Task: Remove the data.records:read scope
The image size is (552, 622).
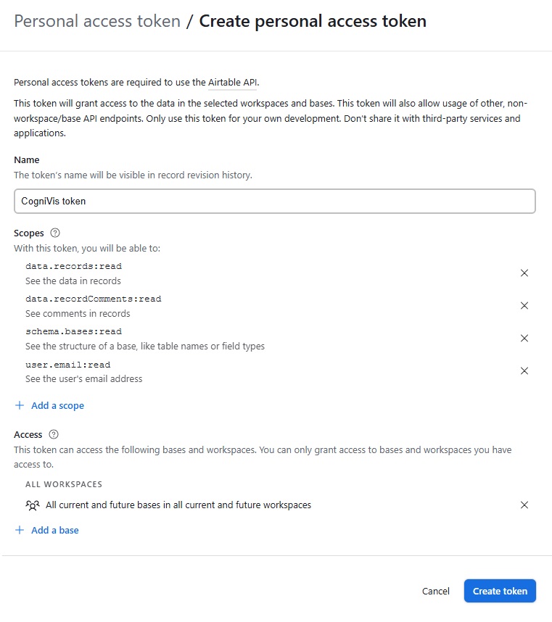Action: click(524, 273)
